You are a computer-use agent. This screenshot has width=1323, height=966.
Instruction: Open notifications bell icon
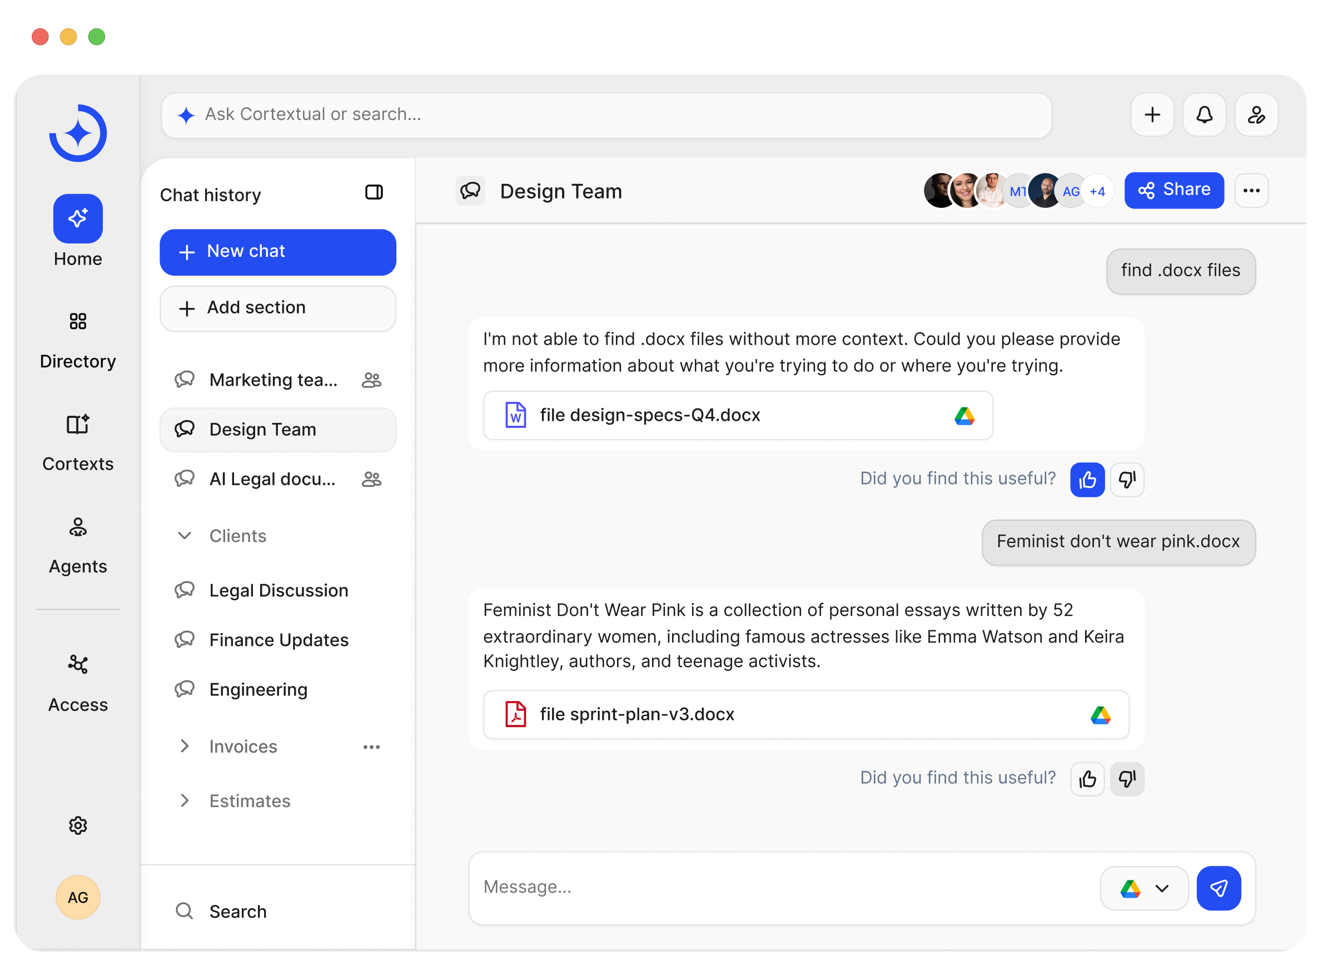1204,114
